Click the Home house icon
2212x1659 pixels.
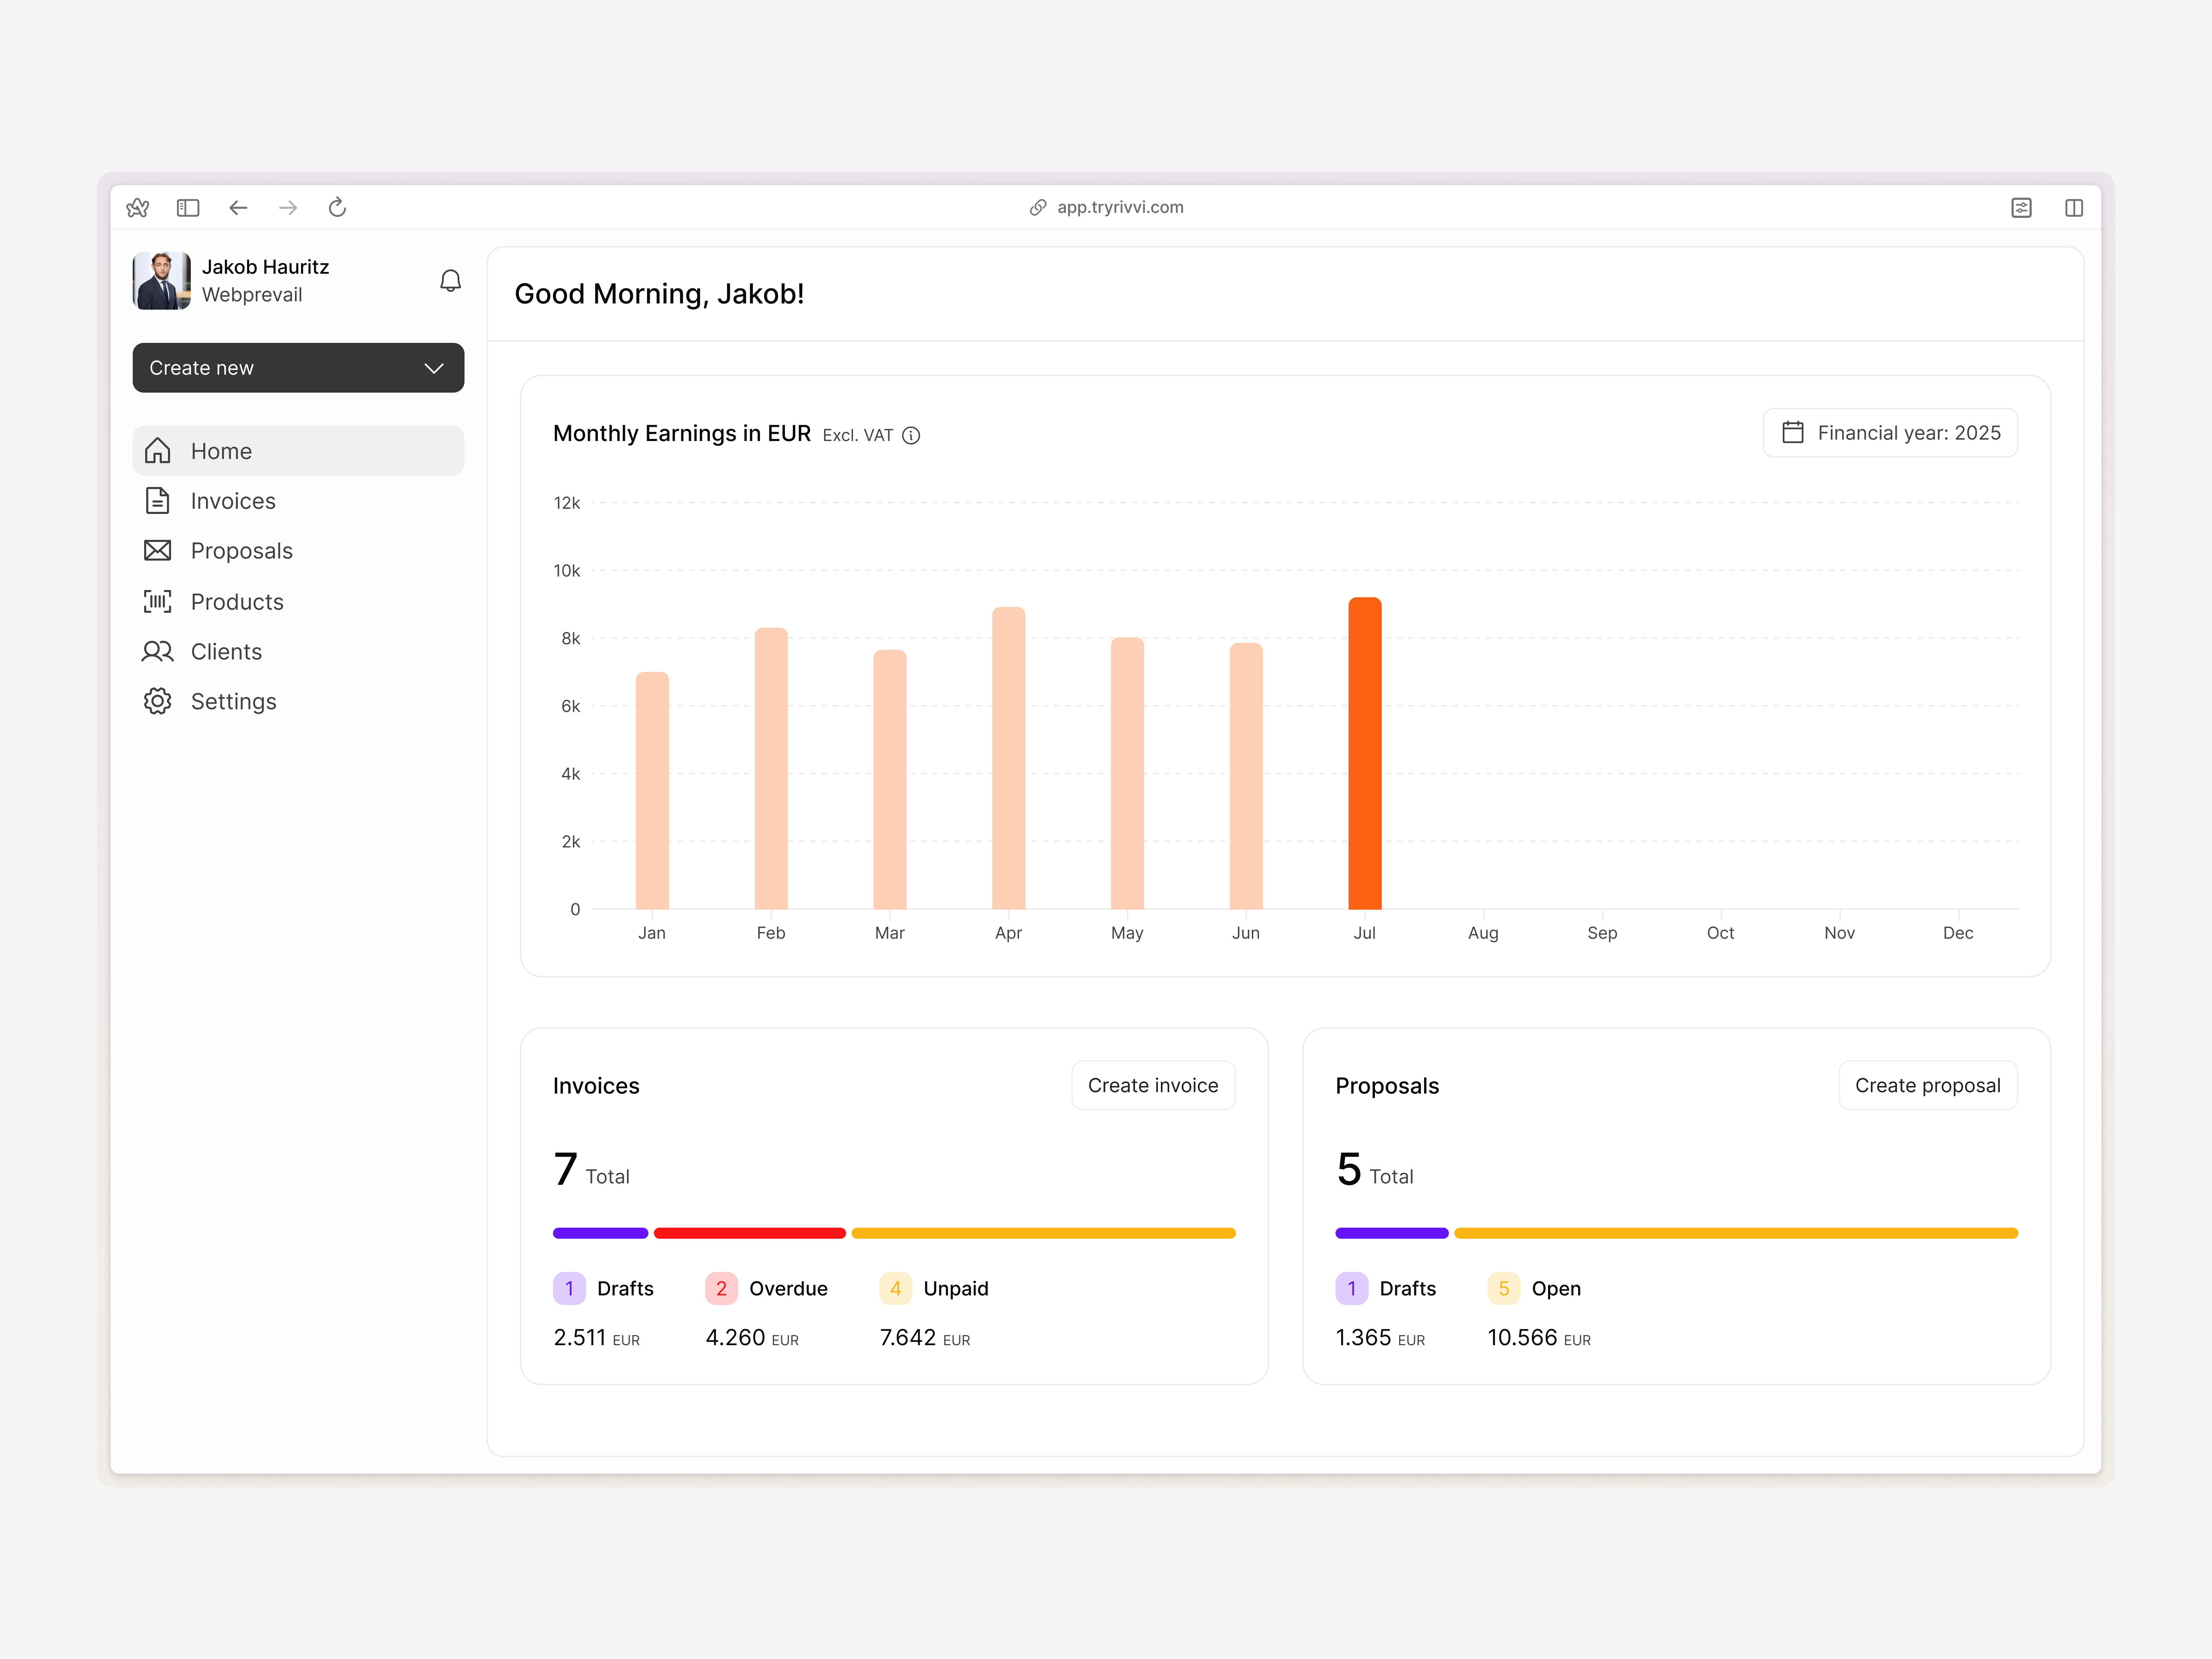point(157,451)
